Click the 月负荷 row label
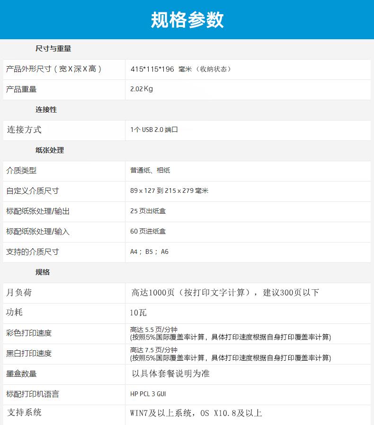Viewport: 374px width, 425px height. click(x=19, y=293)
